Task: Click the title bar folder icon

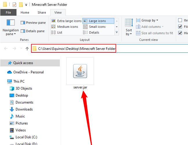Action: pyautogui.click(x=5, y=4)
